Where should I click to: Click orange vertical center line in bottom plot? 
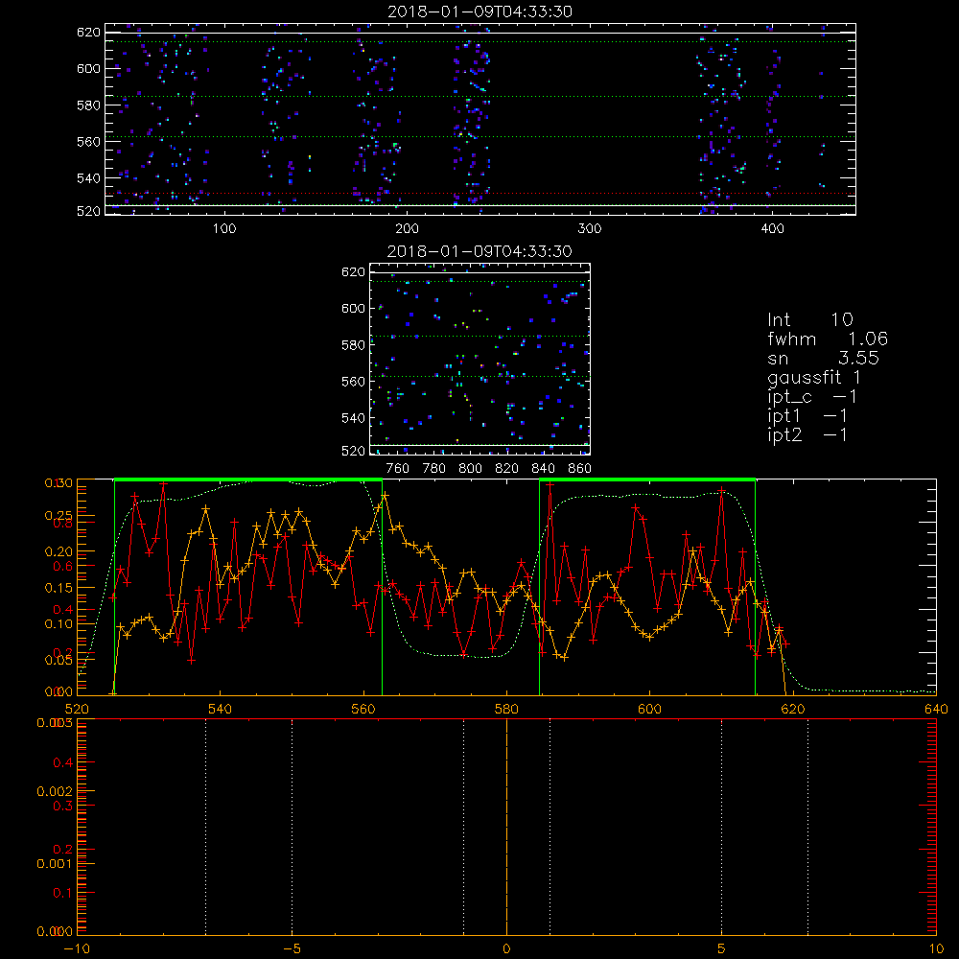(x=506, y=827)
